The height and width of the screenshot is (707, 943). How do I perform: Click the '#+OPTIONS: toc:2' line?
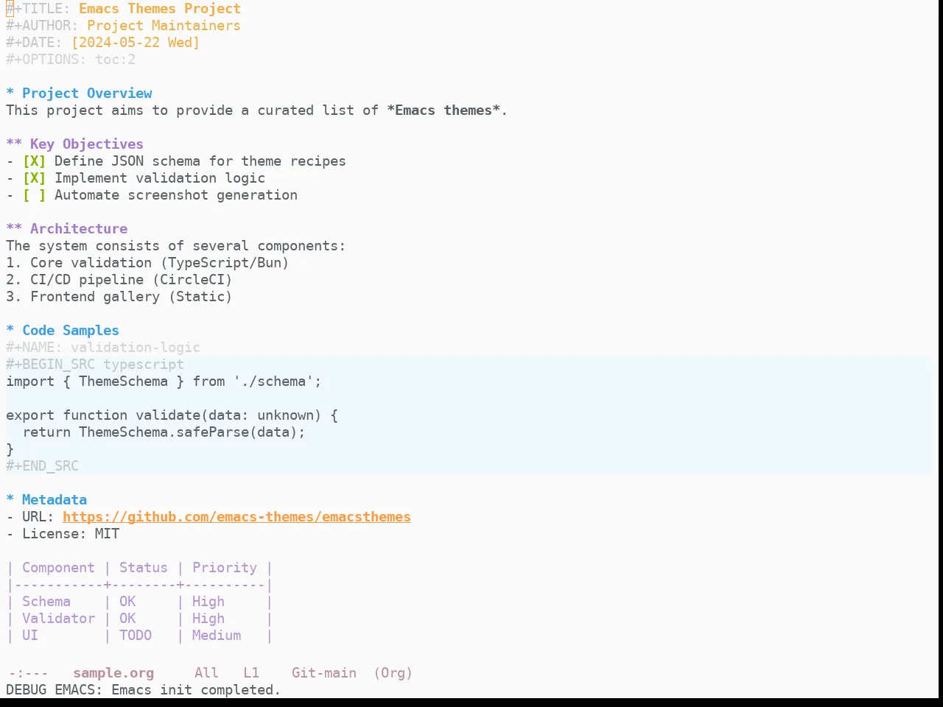tap(71, 60)
